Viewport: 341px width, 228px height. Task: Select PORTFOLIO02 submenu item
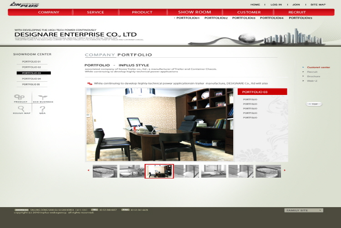[216, 18]
